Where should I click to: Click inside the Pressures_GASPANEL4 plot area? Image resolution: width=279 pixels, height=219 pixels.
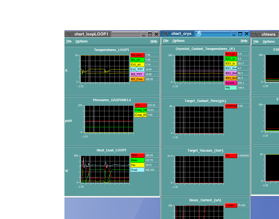click(109, 119)
